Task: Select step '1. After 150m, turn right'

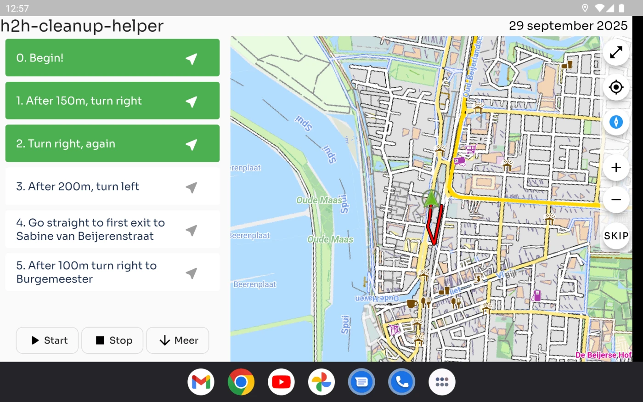Action: coord(113,101)
